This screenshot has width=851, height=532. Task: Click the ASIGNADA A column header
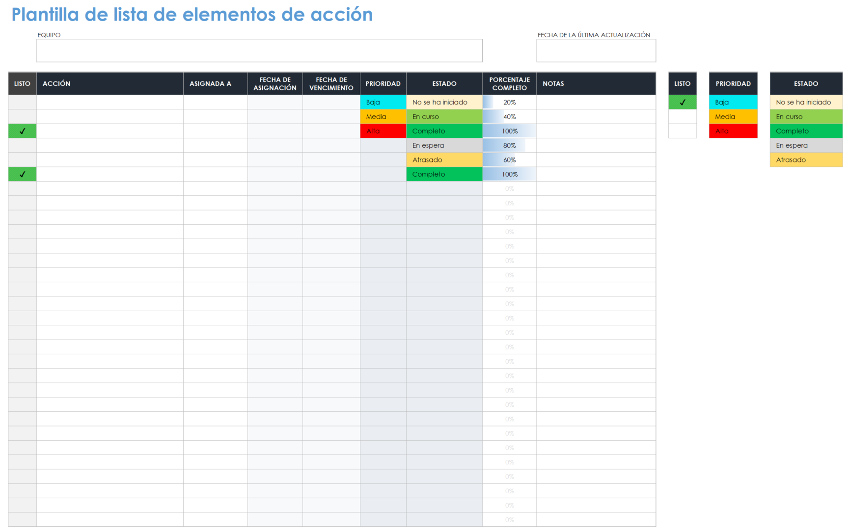click(216, 83)
